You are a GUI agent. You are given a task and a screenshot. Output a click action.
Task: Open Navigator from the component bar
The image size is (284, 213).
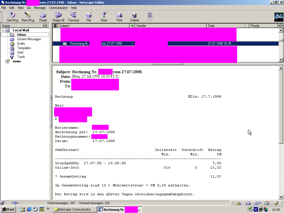[x=238, y=203]
